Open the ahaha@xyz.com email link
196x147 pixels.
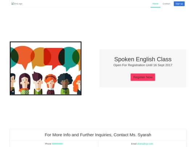pos(145,144)
